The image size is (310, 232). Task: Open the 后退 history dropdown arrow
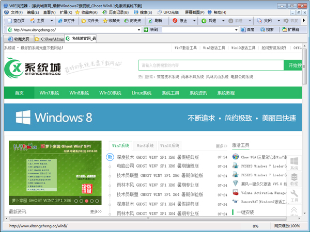point(223,21)
